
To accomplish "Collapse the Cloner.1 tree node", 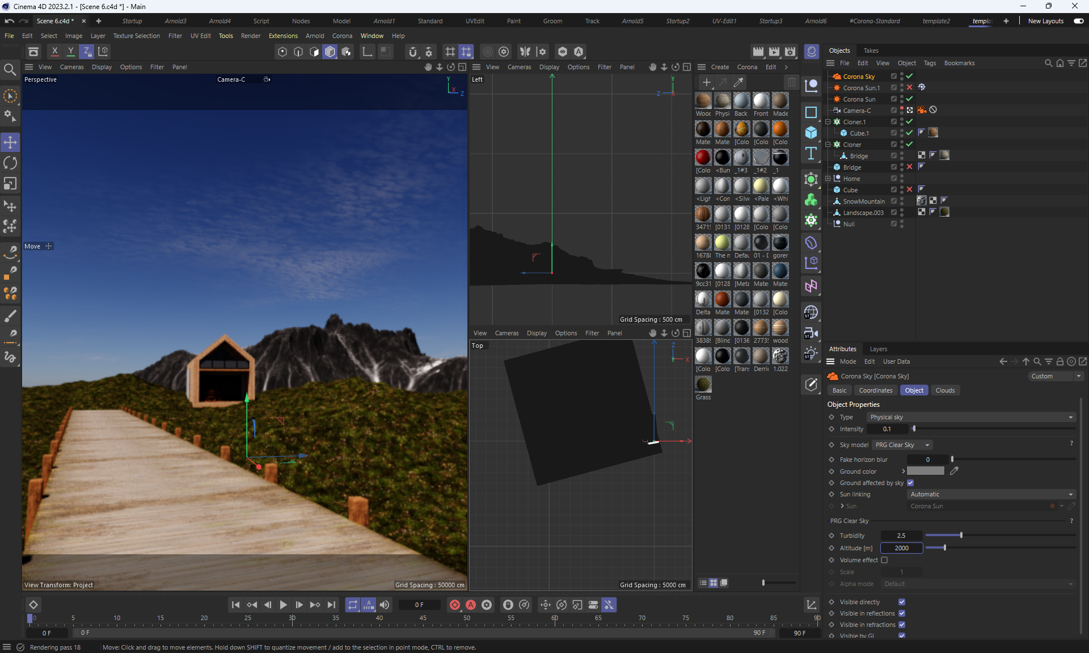I will [828, 122].
